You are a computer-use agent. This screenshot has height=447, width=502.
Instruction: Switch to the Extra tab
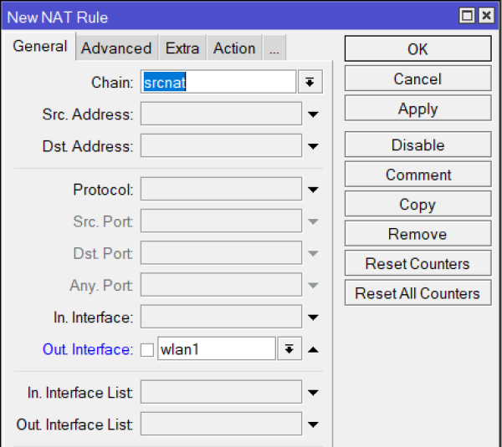click(x=182, y=48)
